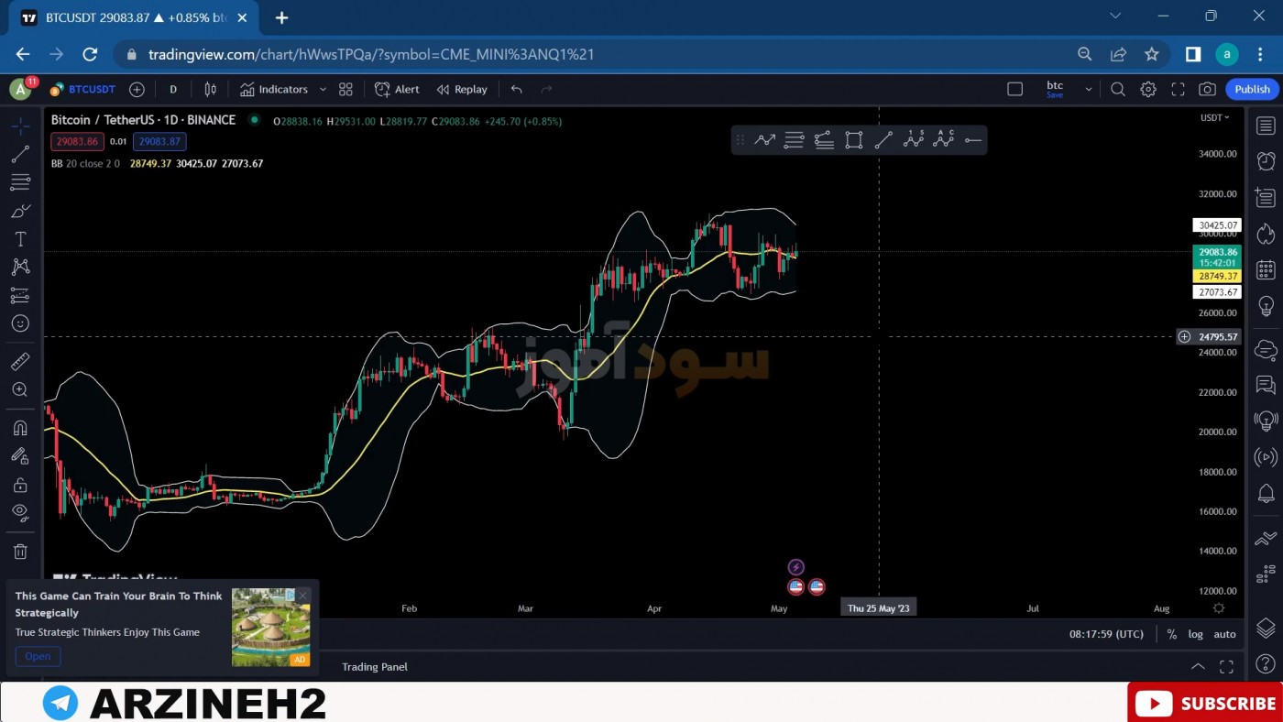Screen dimensions: 1283x722
Task: Expand the favorite indicators dropdown arrow
Action: (323, 89)
